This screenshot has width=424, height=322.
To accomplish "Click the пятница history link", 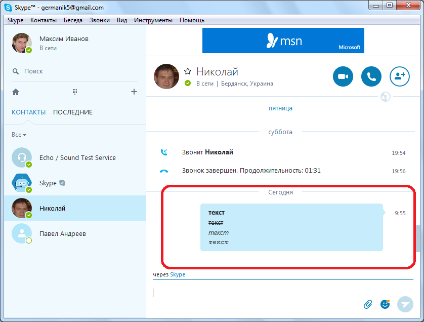I will [280, 108].
